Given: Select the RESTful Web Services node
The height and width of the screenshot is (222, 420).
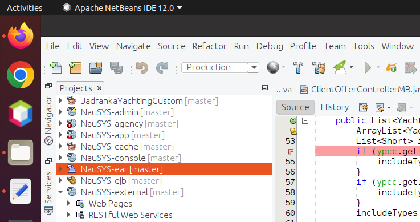Looking at the screenshot, I should 131,215.
